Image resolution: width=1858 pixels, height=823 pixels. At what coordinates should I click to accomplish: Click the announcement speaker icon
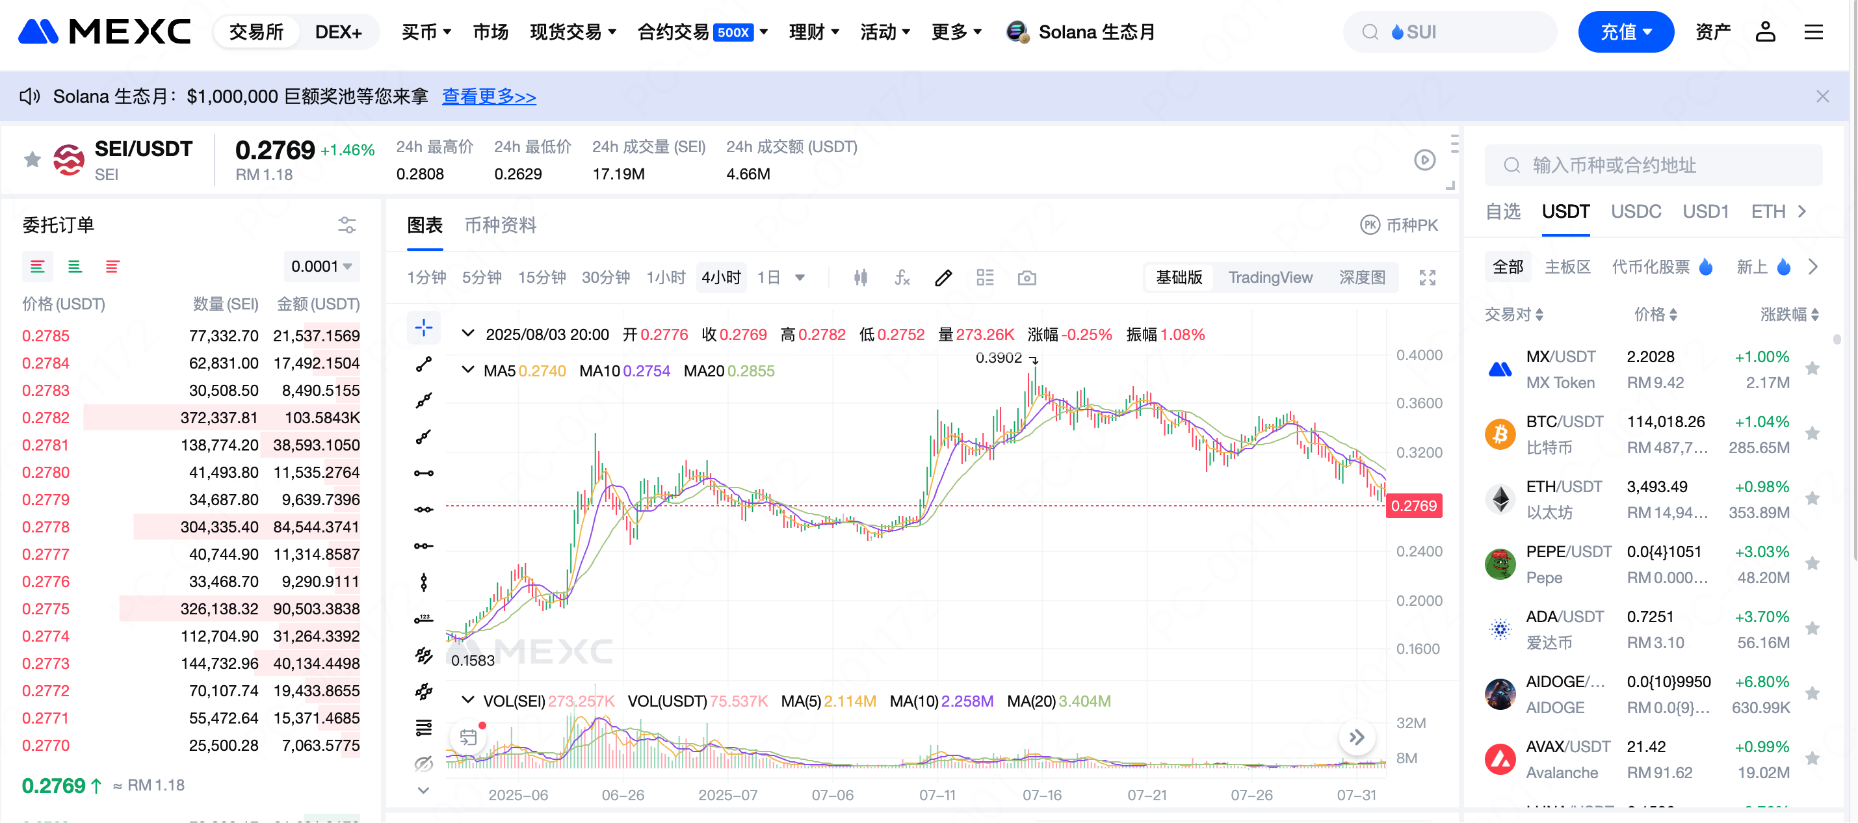click(x=29, y=97)
